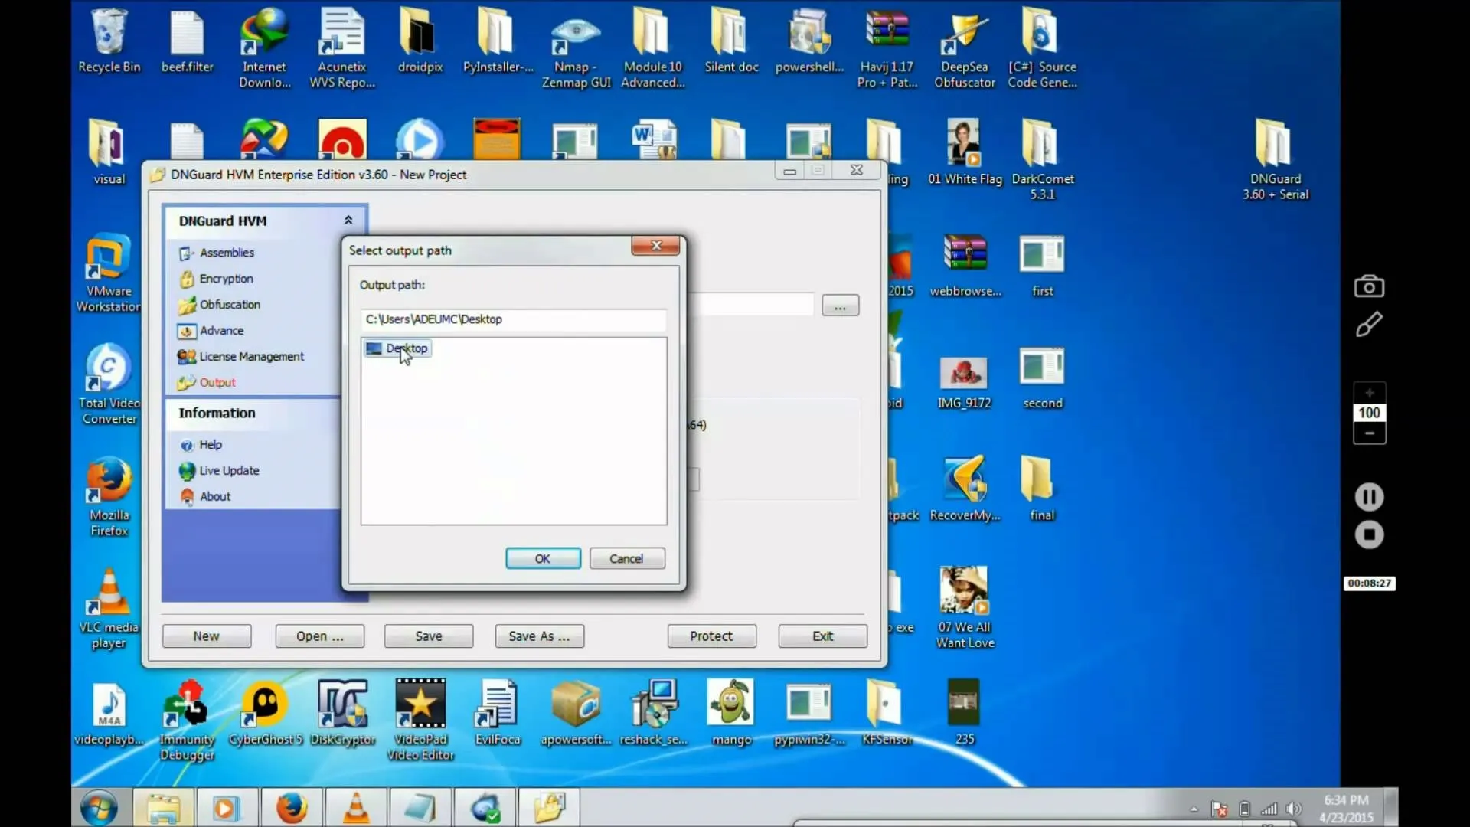Open VLC from the taskbar
The image size is (1470, 827).
tap(356, 808)
